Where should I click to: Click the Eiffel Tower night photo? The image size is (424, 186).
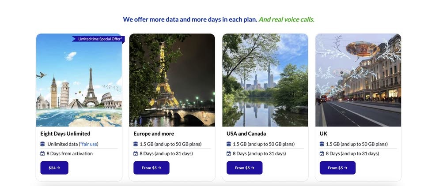coord(172,80)
